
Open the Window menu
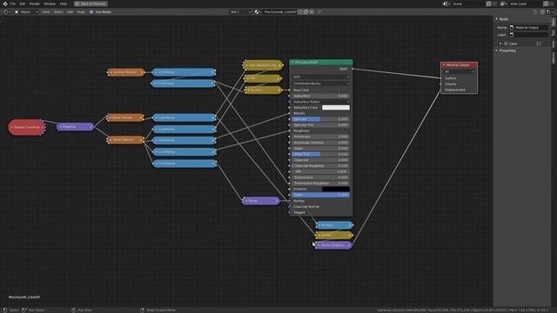click(x=50, y=3)
